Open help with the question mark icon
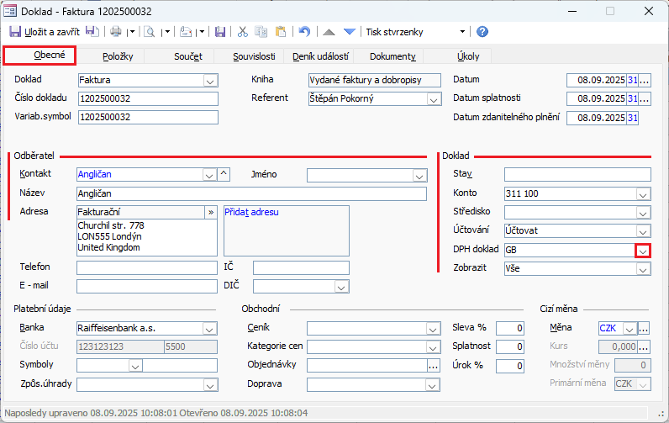The width and height of the screenshot is (669, 423). 482,32
